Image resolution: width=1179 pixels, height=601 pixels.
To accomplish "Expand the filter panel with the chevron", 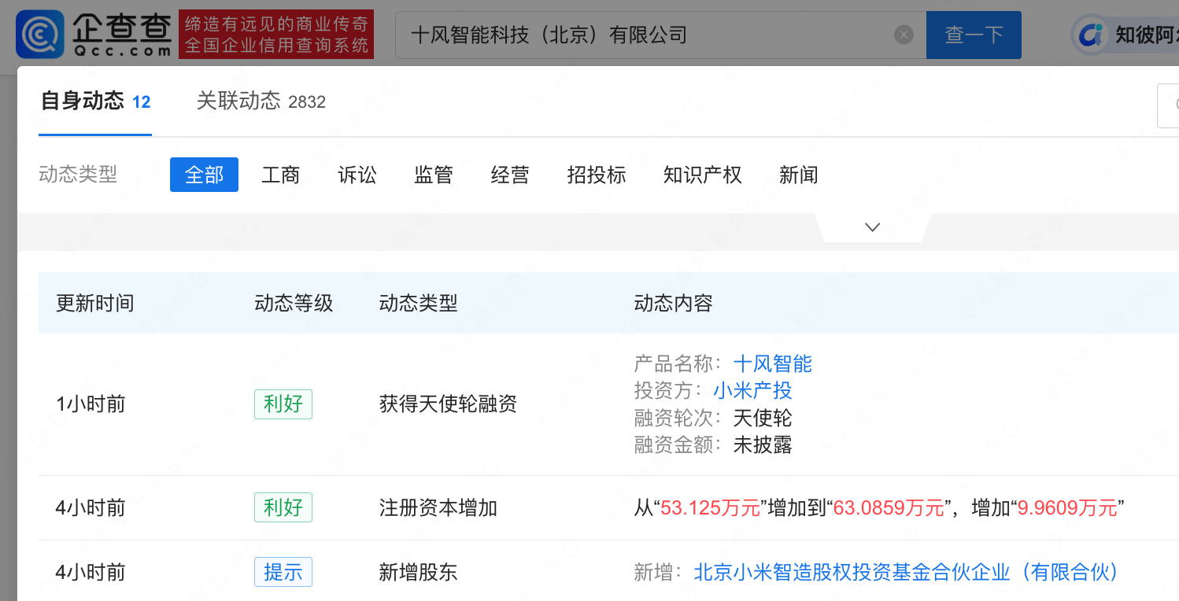I will coord(872,227).
